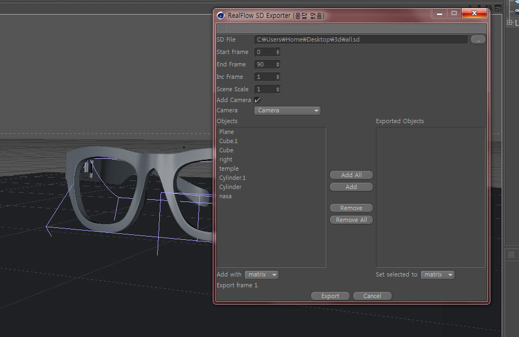519x337 pixels.
Task: Click the browse button next to SD File
Action: pyautogui.click(x=478, y=40)
